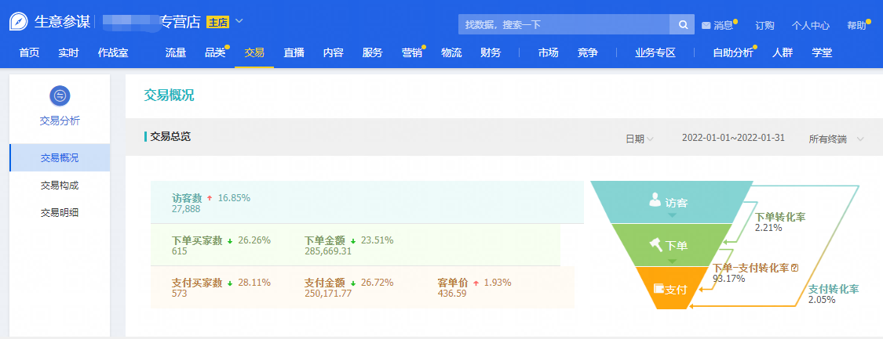Click the 交易分析 round sidebar icon
883x339 pixels.
[60, 96]
